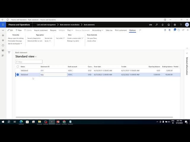The height and width of the screenshot is (142, 190).
Task: Open Windows taskbar search
Action: coord(9,122)
